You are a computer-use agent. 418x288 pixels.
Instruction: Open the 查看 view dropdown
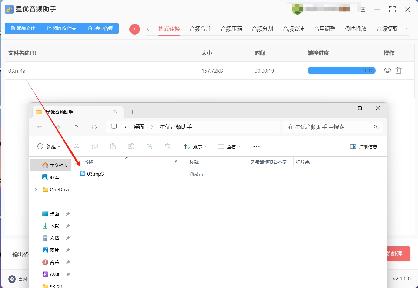click(x=229, y=146)
